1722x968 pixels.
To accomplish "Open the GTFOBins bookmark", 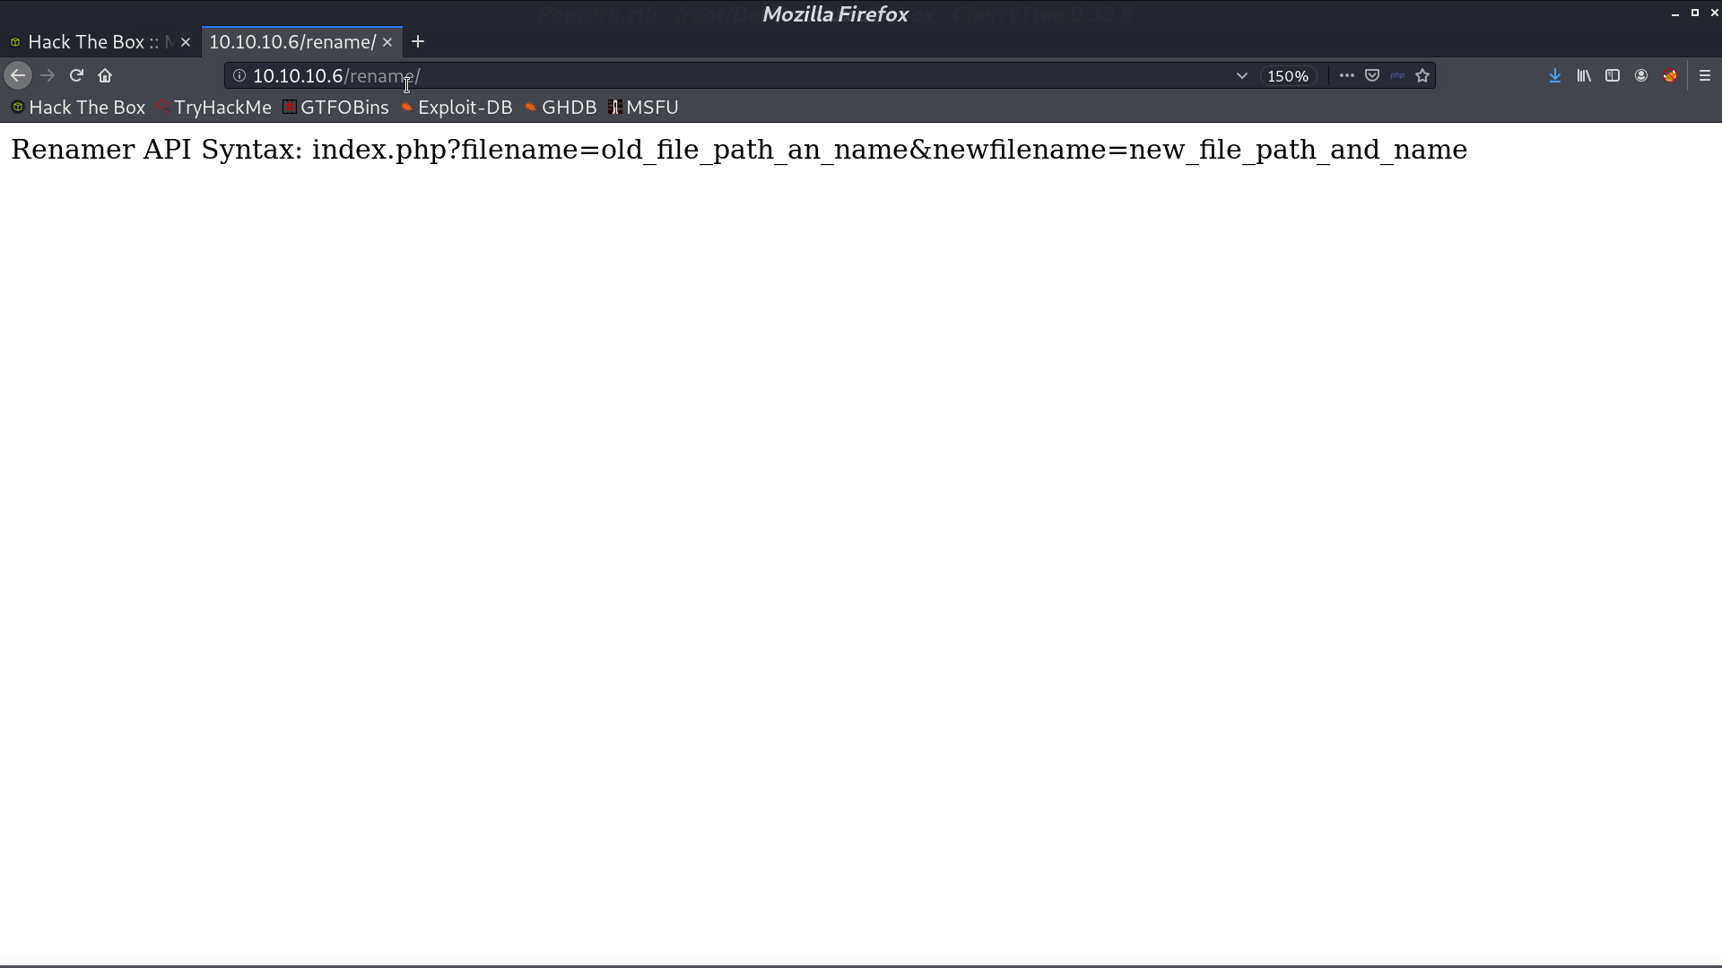I will (x=335, y=108).
